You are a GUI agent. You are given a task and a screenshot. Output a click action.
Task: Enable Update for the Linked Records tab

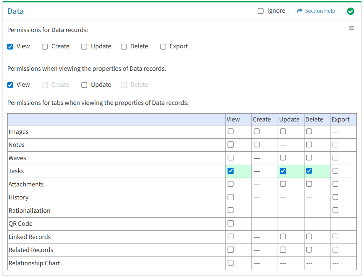point(283,237)
